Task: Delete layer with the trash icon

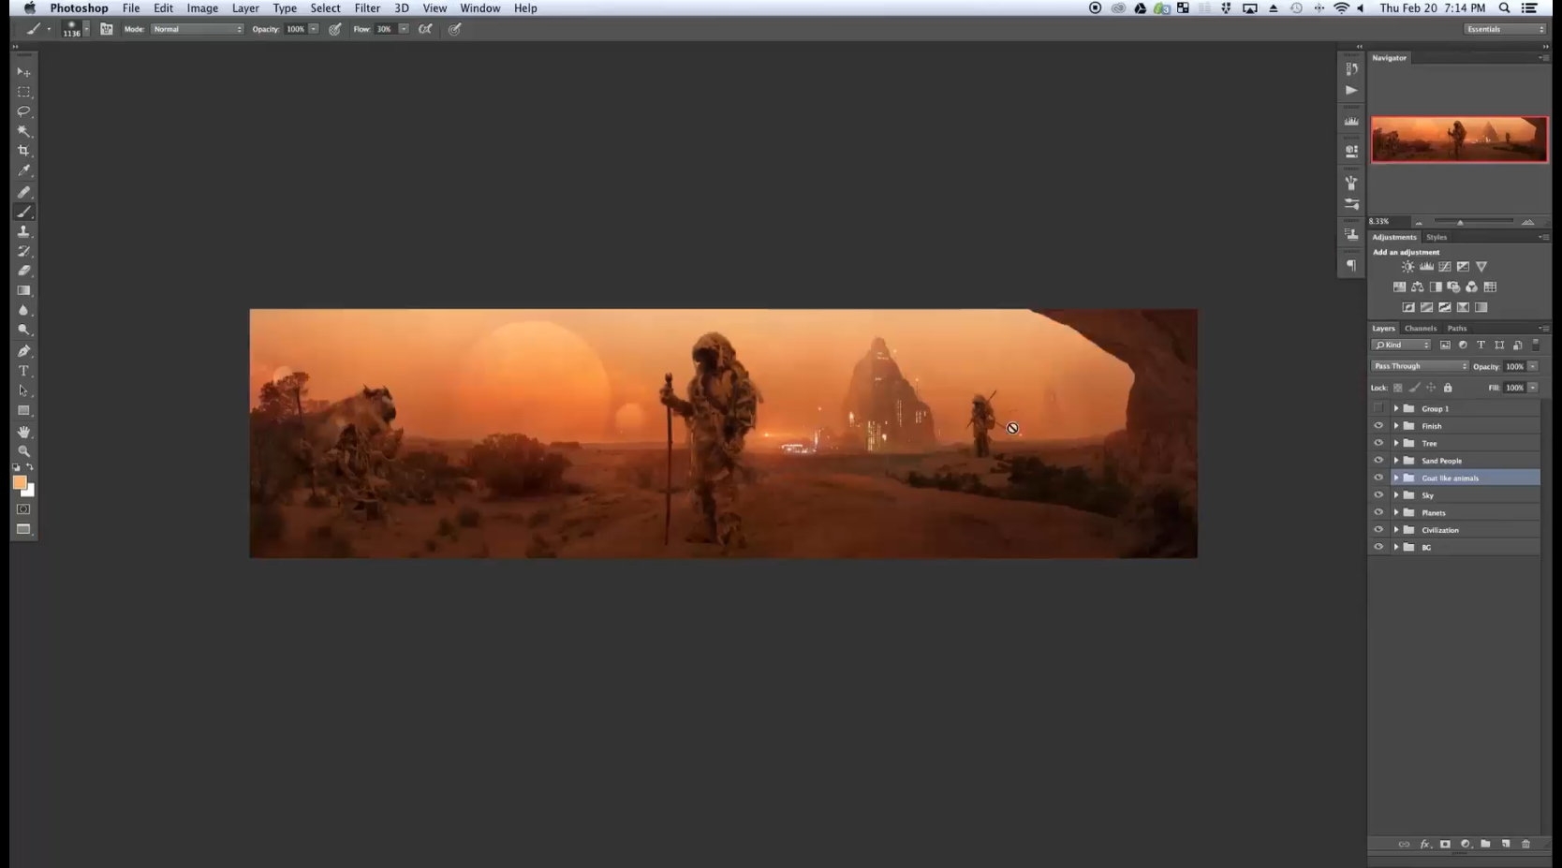Action: [1525, 844]
